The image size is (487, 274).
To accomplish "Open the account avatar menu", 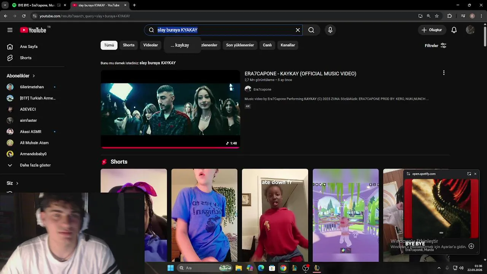I will (470, 30).
